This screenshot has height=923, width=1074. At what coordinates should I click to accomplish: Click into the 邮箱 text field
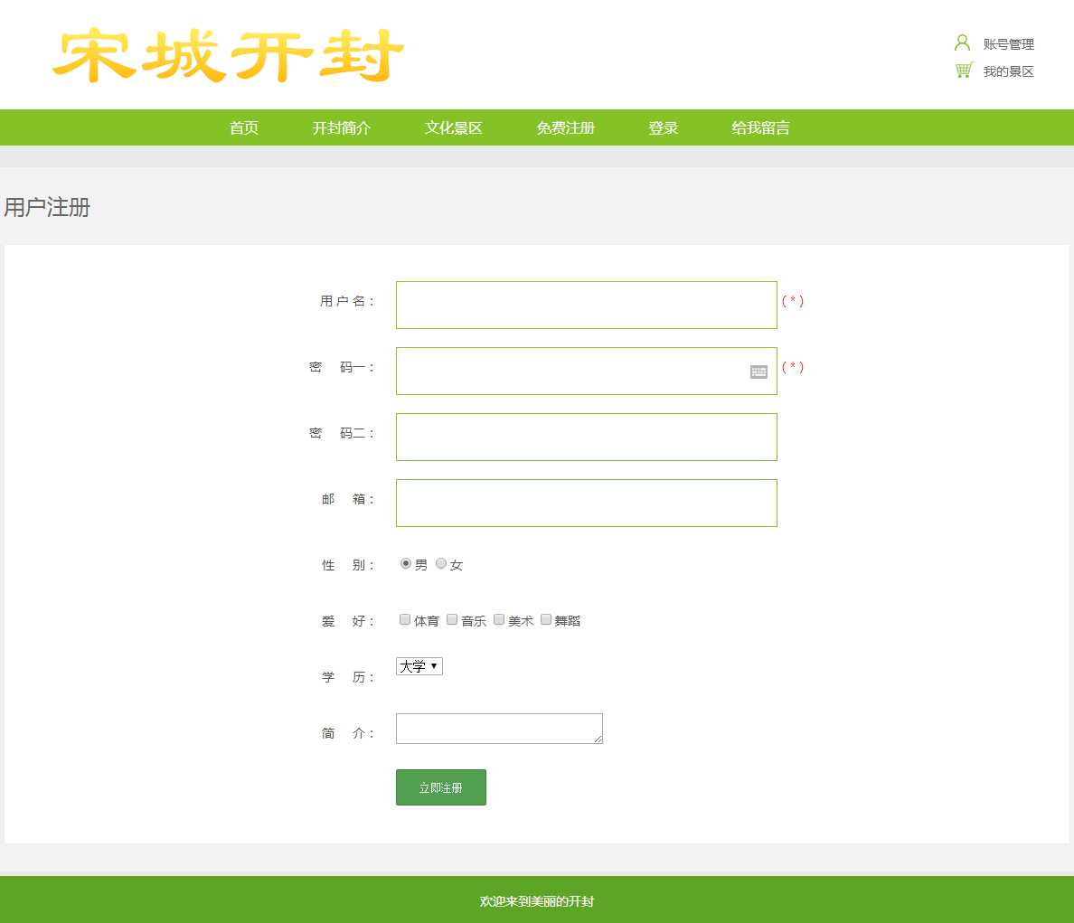click(586, 503)
